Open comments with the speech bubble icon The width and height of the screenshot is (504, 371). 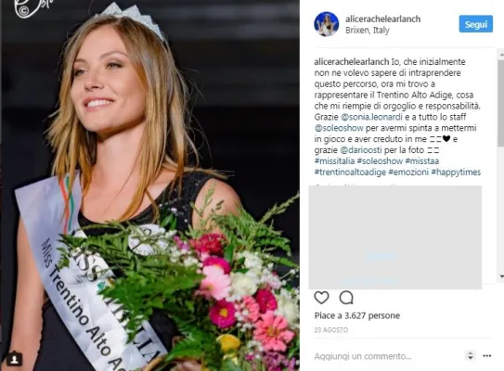[x=346, y=298]
